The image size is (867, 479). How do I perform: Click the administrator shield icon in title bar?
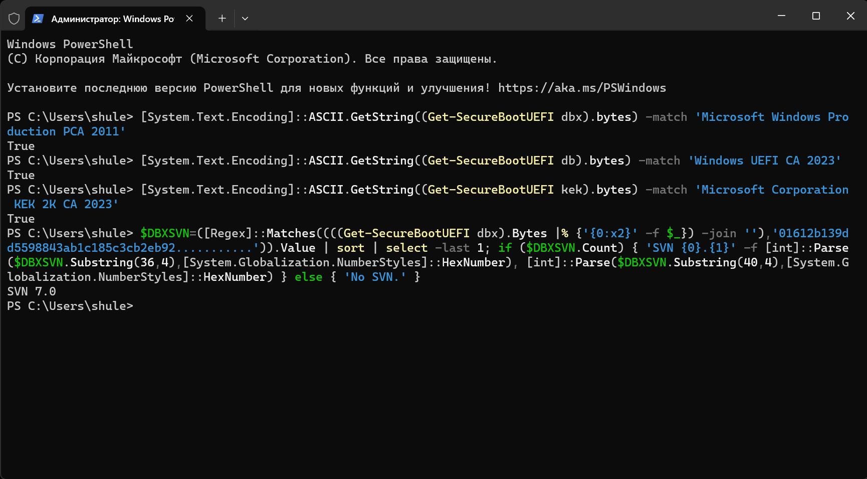coord(14,19)
